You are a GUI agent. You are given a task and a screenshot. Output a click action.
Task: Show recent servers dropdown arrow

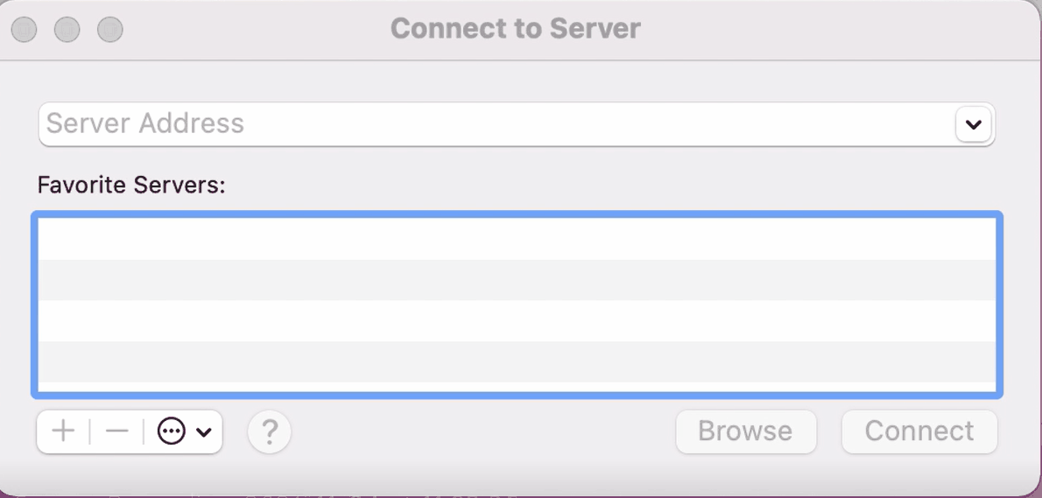pos(974,124)
